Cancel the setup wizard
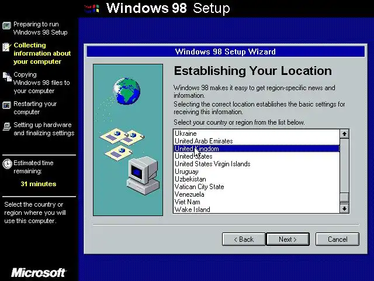 337,239
